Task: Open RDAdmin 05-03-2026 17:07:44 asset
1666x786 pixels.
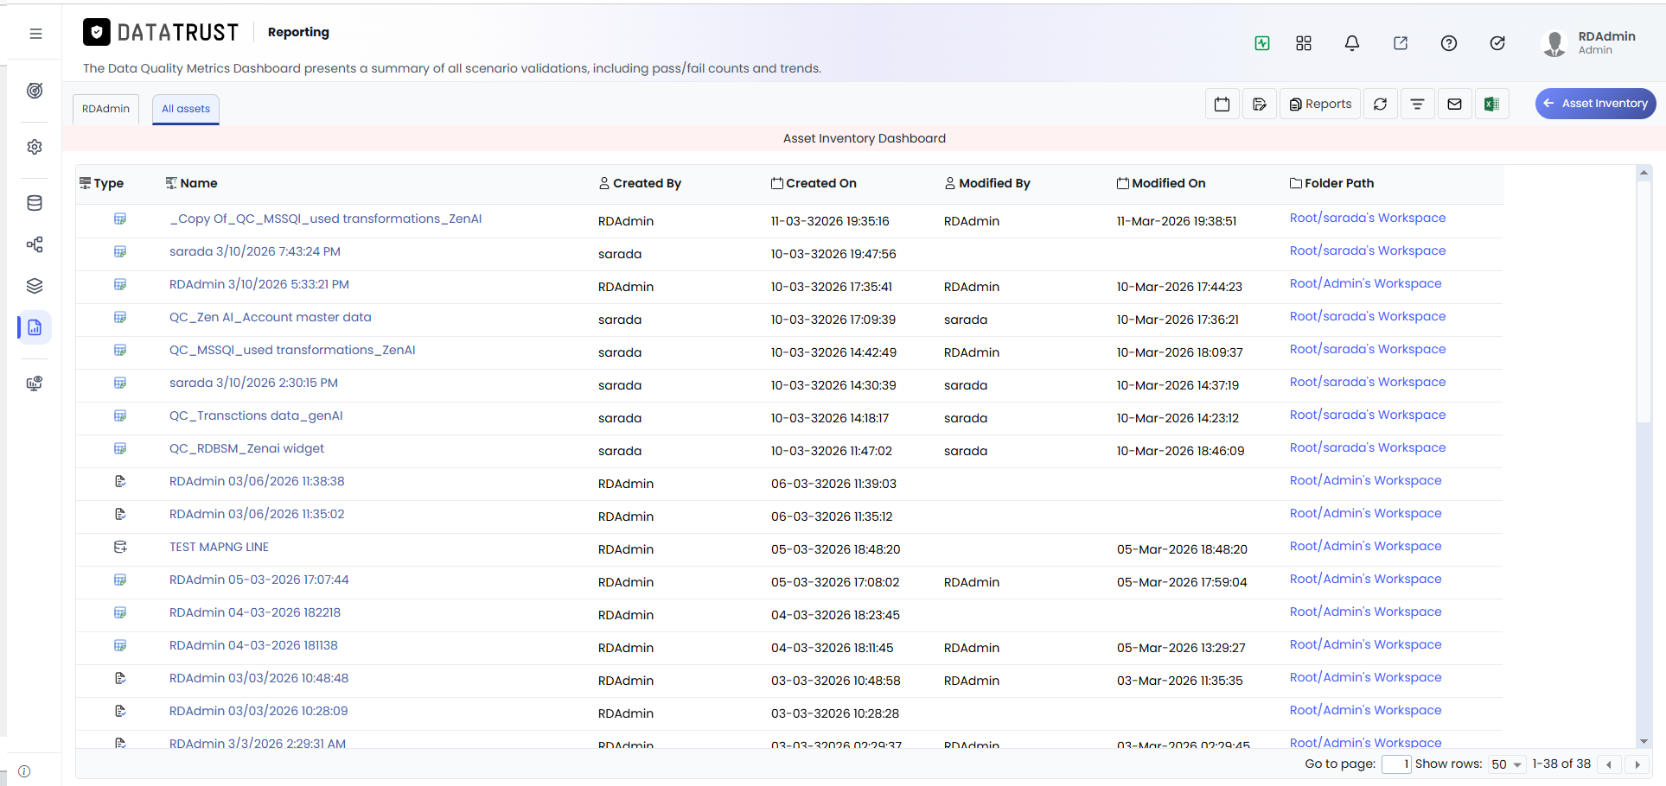Action: coord(259,580)
